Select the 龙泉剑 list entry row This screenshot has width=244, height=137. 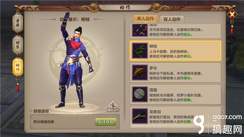click(176, 116)
